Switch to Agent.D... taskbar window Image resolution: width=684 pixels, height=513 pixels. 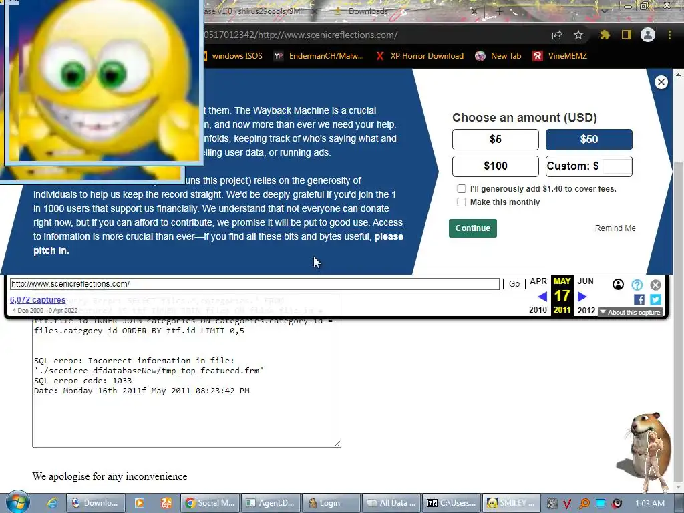(271, 503)
